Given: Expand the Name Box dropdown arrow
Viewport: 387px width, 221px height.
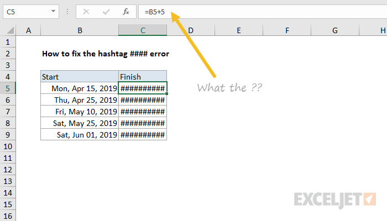Looking at the screenshot, I should pos(53,12).
